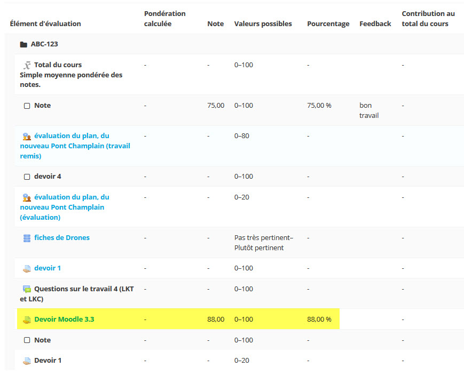The height and width of the screenshot is (383, 464).
Task: Open the fiches de Drones link
Action: (61, 238)
